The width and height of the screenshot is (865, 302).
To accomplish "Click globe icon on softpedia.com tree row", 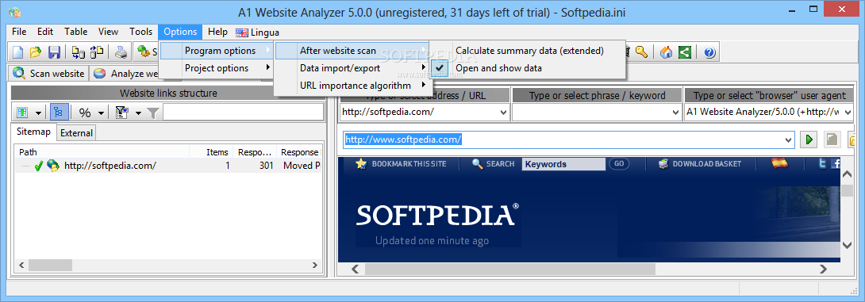I will [x=53, y=166].
